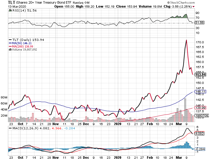Click Mar on the price chart date axis
This screenshot has height=159, width=211.
pos(179,124)
